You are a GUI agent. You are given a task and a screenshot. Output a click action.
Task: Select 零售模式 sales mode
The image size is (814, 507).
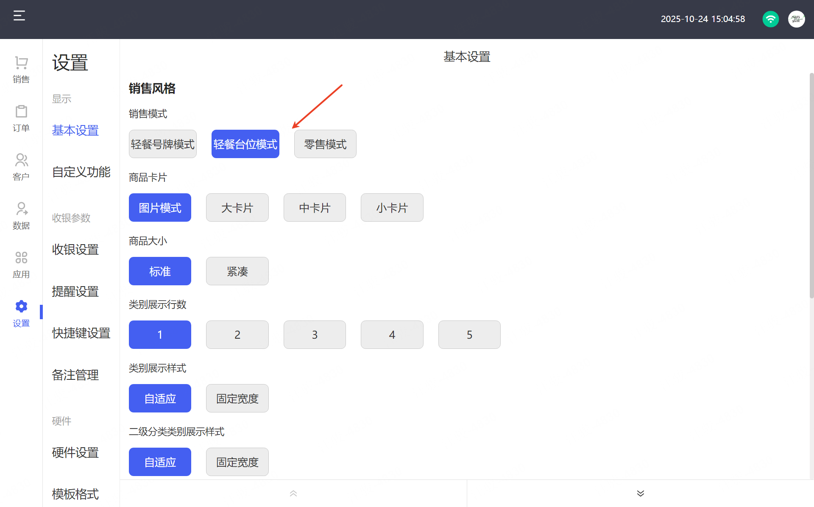[x=325, y=144]
